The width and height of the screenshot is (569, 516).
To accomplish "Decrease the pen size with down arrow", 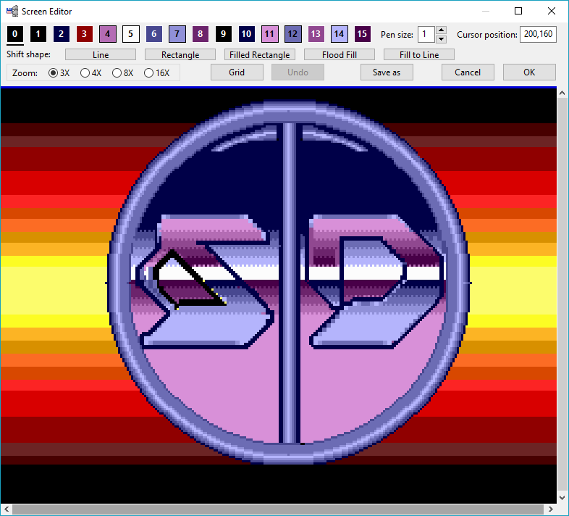I will [442, 39].
